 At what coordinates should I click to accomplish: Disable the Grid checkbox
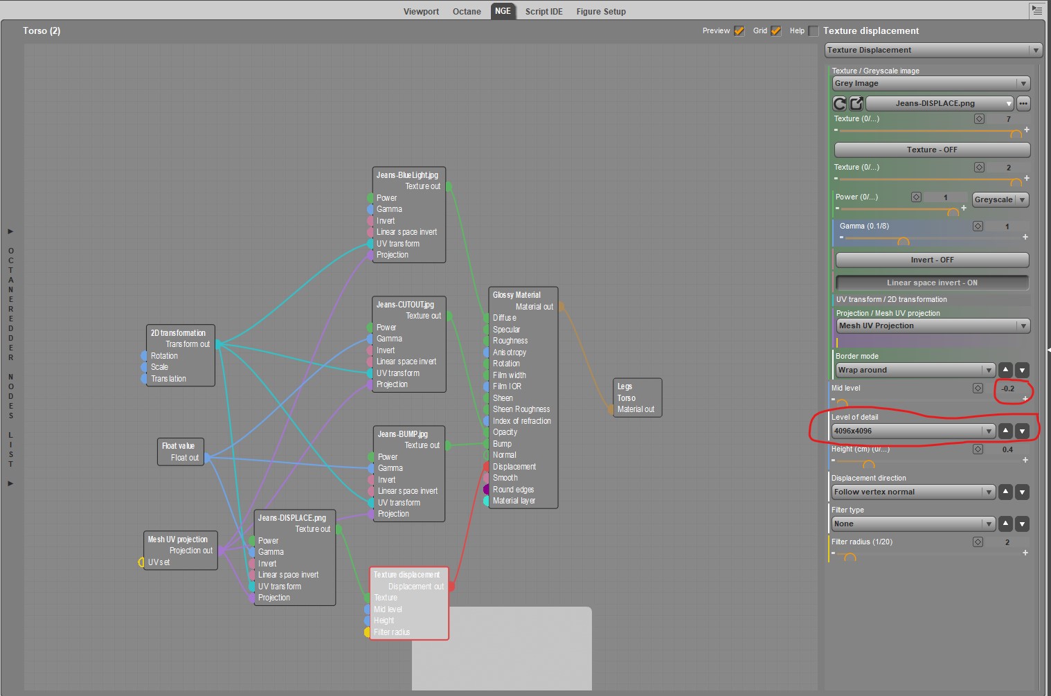pyautogui.click(x=775, y=30)
